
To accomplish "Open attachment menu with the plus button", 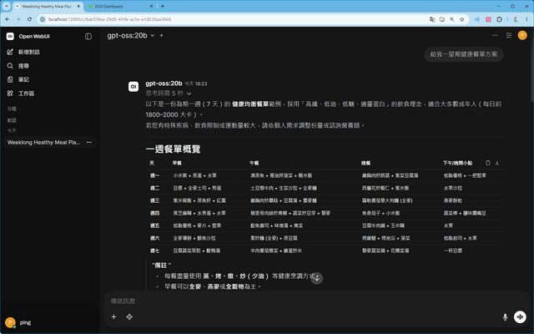I will 113,317.
